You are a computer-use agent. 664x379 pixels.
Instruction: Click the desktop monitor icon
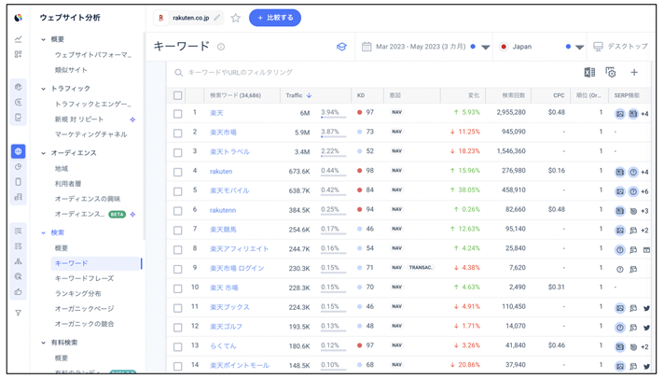(x=598, y=47)
